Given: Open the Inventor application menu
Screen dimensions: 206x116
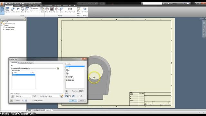Looking at the screenshot, I should 2,4.
